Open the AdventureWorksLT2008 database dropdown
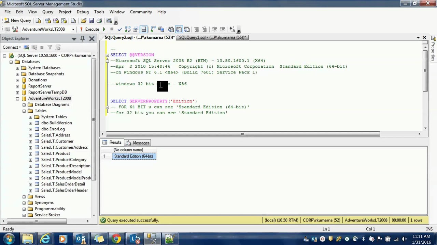Image resolution: width=437 pixels, height=245 pixels. (73, 29)
